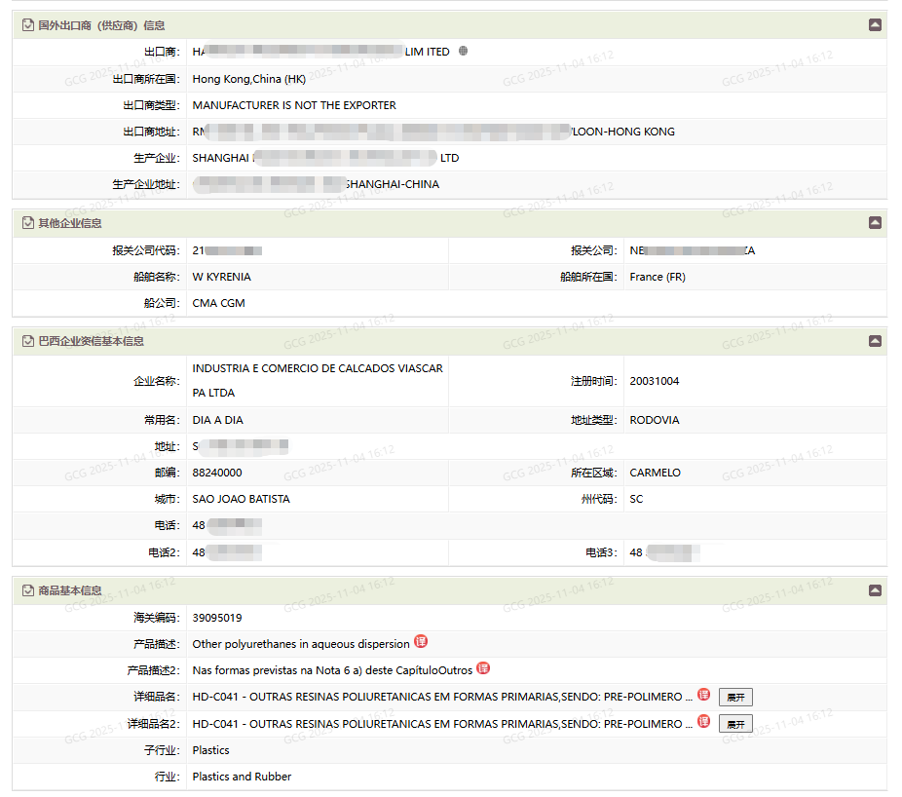Click translate icon on the 详细品名 row

coord(703,696)
